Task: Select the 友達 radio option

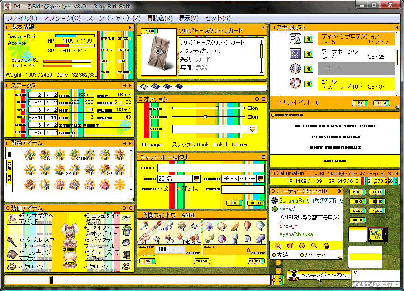Action: (274, 255)
